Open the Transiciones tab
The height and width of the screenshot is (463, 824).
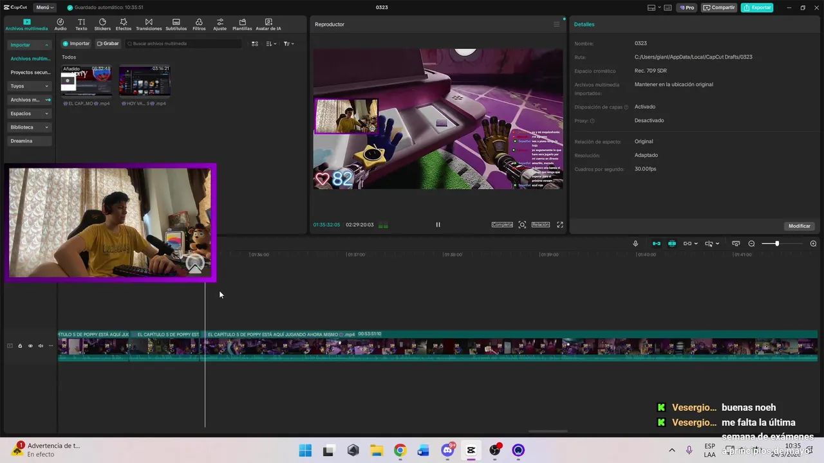point(149,24)
